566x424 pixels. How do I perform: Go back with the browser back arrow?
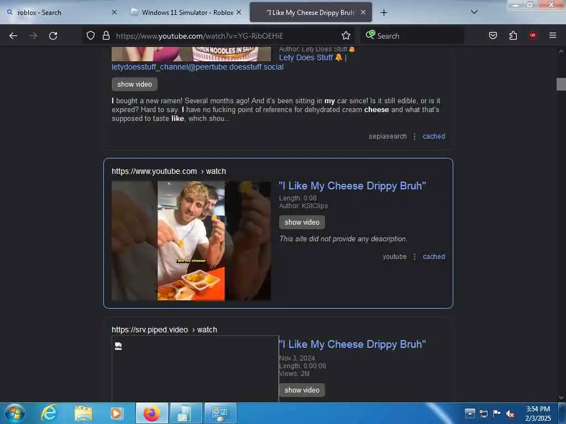(x=13, y=36)
